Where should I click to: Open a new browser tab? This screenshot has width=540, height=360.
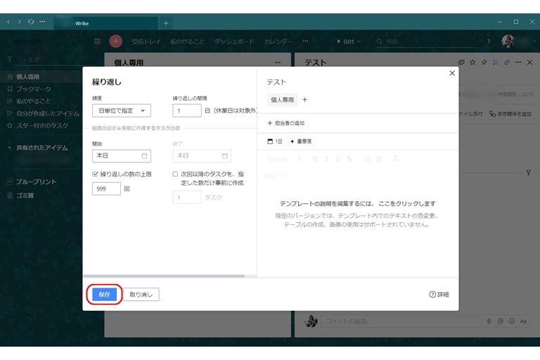(166, 23)
